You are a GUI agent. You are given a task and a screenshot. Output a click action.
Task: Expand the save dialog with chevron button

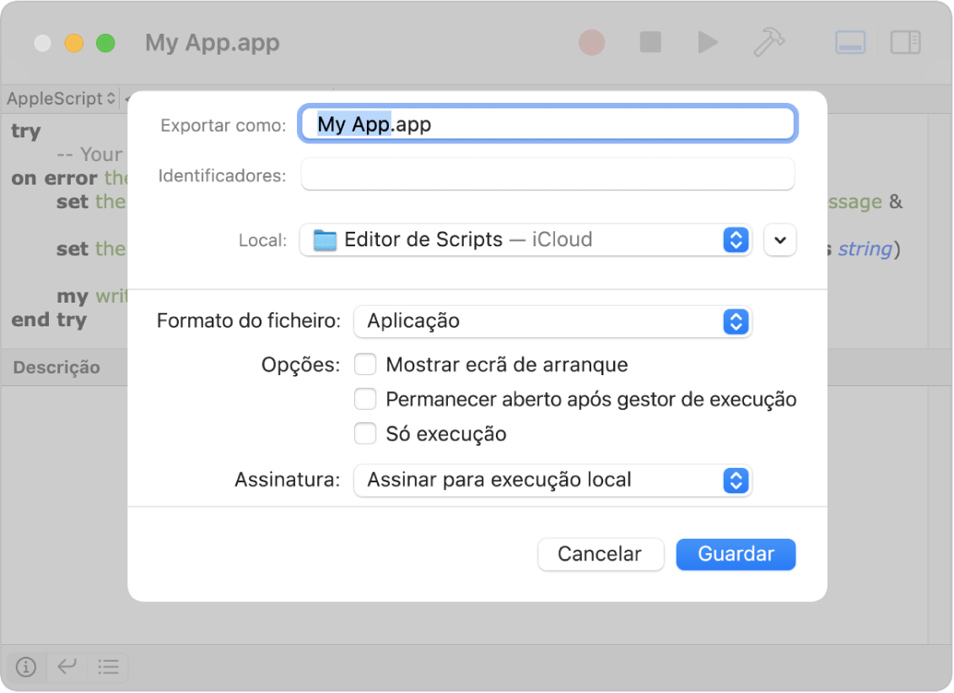(x=780, y=240)
